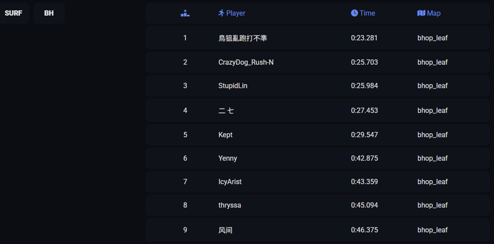Select player Yenny row
Image resolution: width=494 pixels, height=244 pixels.
pyautogui.click(x=318, y=158)
